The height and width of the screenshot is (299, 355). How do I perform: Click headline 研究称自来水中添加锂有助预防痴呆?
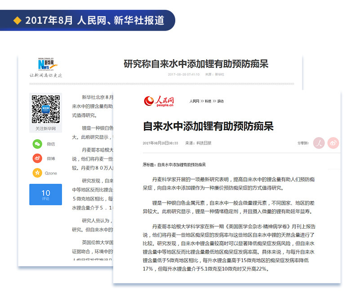point(196,64)
